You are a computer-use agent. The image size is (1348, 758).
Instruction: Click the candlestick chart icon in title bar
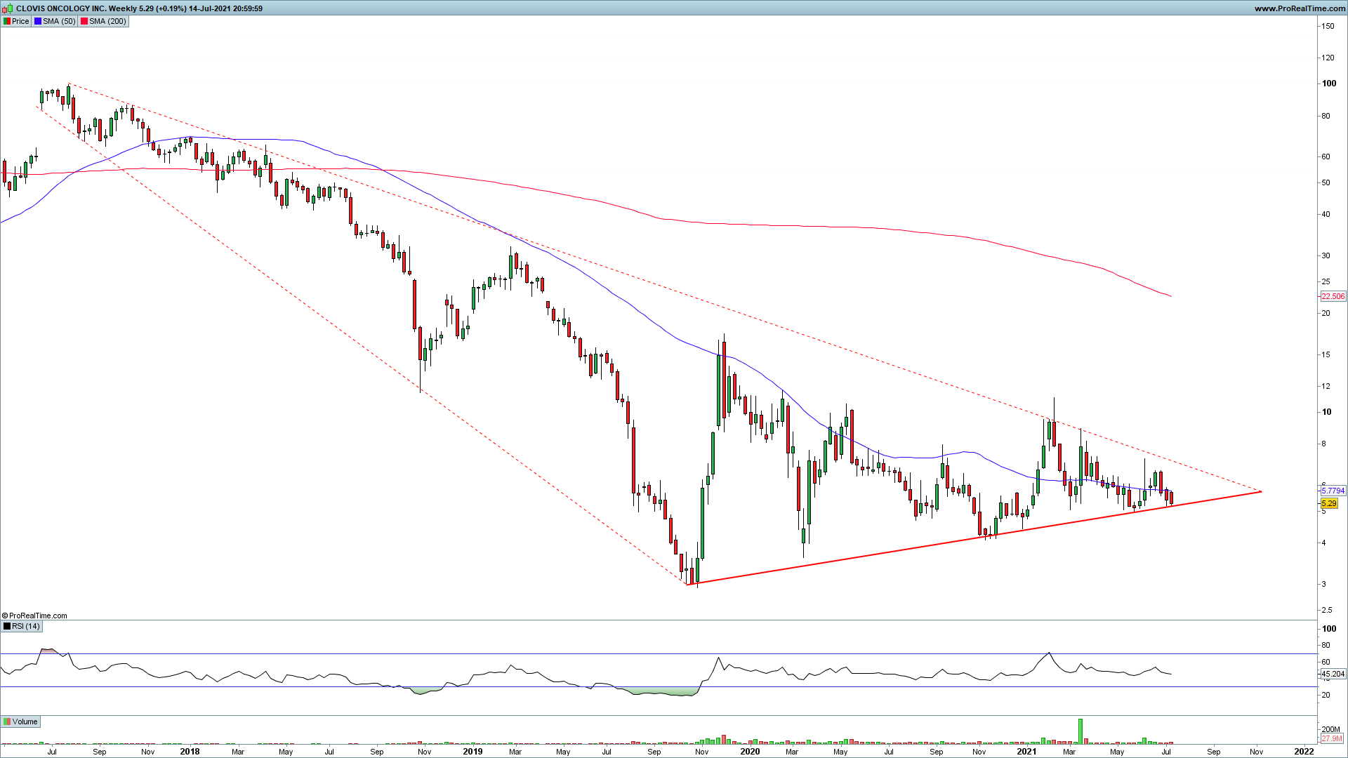[x=8, y=8]
